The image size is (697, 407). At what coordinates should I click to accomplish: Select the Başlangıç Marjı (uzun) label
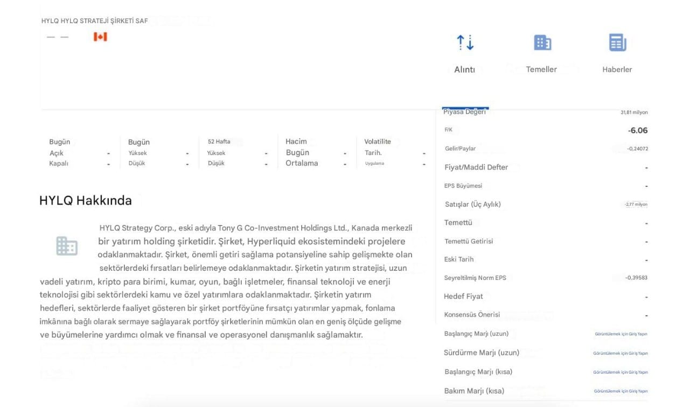(477, 334)
